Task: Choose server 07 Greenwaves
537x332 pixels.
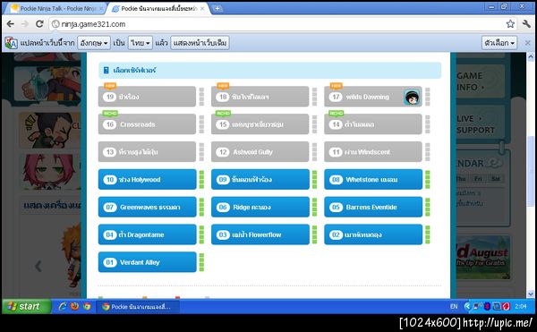Action: click(x=147, y=207)
